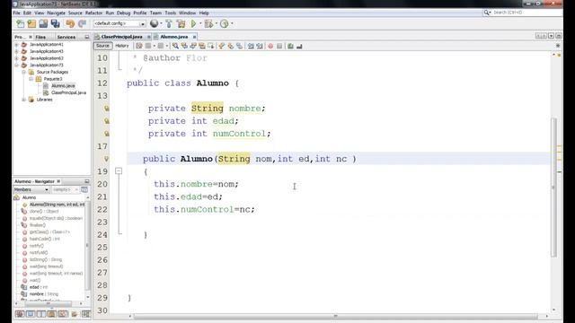The height and width of the screenshot is (323, 575).
Task: Toggle the fifth Navigator filter button at bottom
Action: (x=63, y=314)
